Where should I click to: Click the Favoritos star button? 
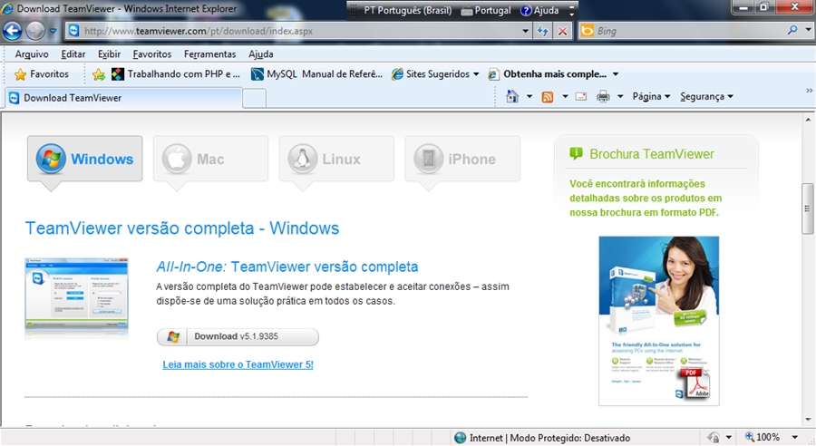(x=42, y=74)
